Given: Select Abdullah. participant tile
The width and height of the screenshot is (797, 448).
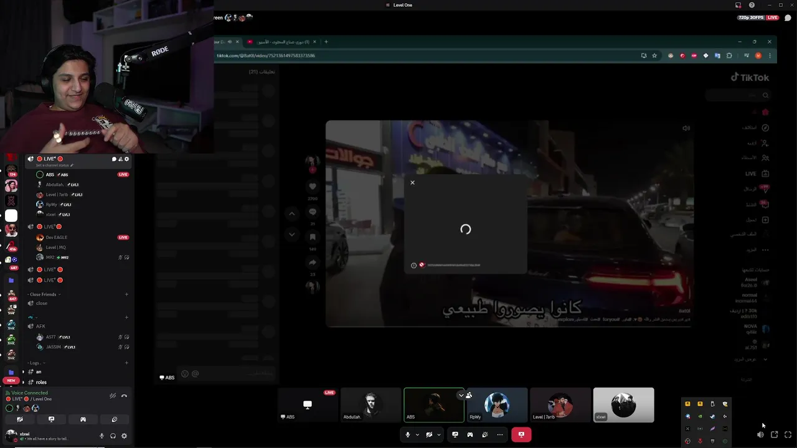Looking at the screenshot, I should pyautogui.click(x=370, y=405).
